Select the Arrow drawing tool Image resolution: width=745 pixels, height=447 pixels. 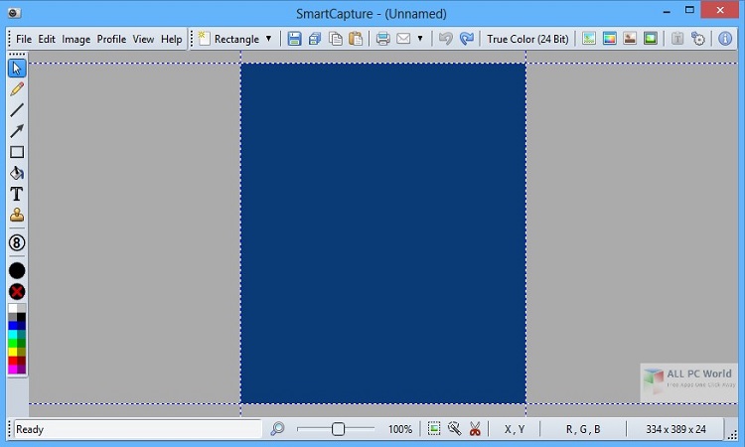(17, 131)
